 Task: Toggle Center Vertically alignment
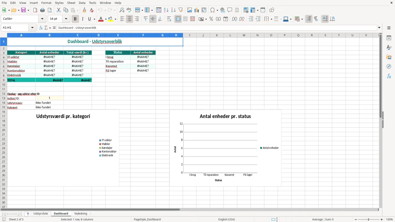point(153,19)
